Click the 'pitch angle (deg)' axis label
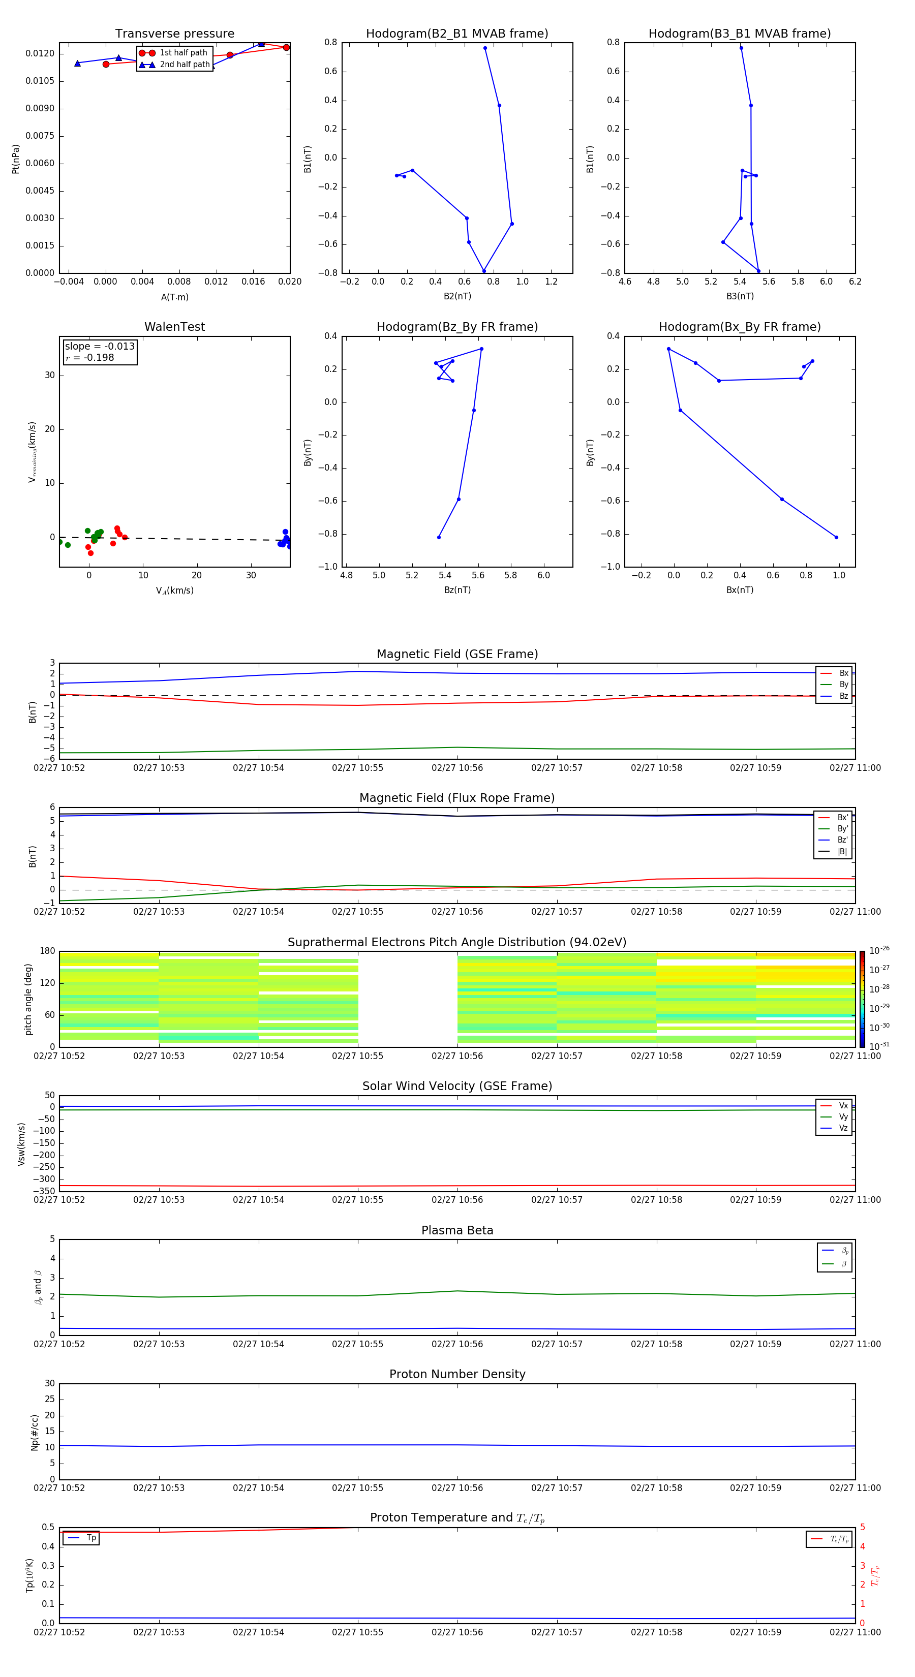Screen dimensions: 915x1677 [28, 999]
